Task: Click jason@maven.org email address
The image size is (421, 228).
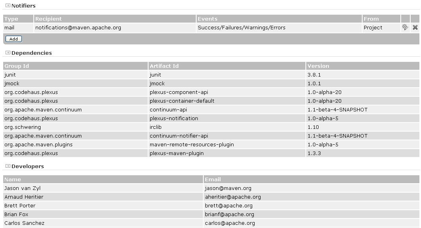Action: tap(228, 188)
